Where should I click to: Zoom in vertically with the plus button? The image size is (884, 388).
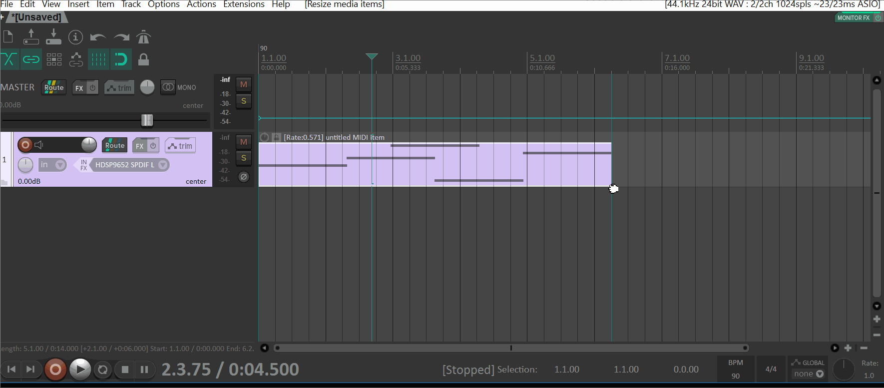[877, 319]
